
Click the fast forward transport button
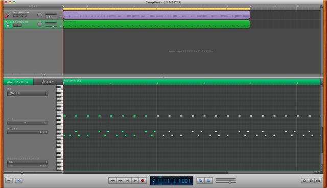click(x=120, y=180)
